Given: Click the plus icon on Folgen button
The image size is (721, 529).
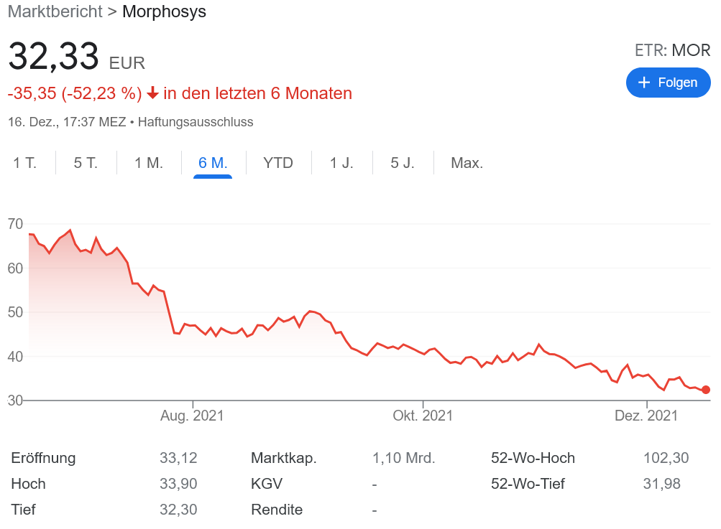Looking at the screenshot, I should coord(644,83).
